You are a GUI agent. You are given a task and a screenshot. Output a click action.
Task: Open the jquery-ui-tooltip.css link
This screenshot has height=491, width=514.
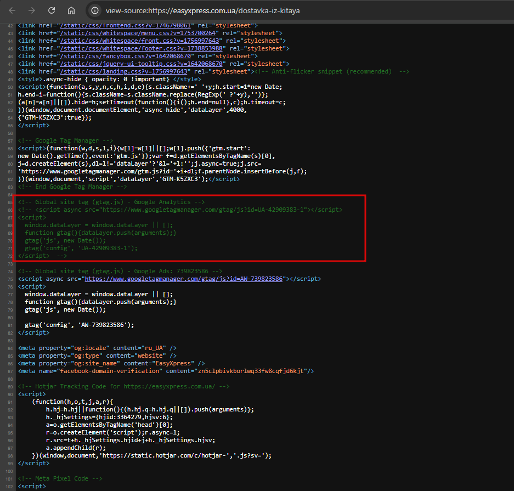[142, 64]
